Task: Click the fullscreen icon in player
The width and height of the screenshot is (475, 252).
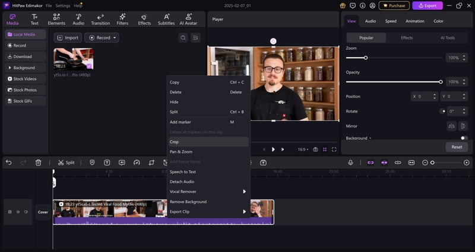Action: coord(334,149)
